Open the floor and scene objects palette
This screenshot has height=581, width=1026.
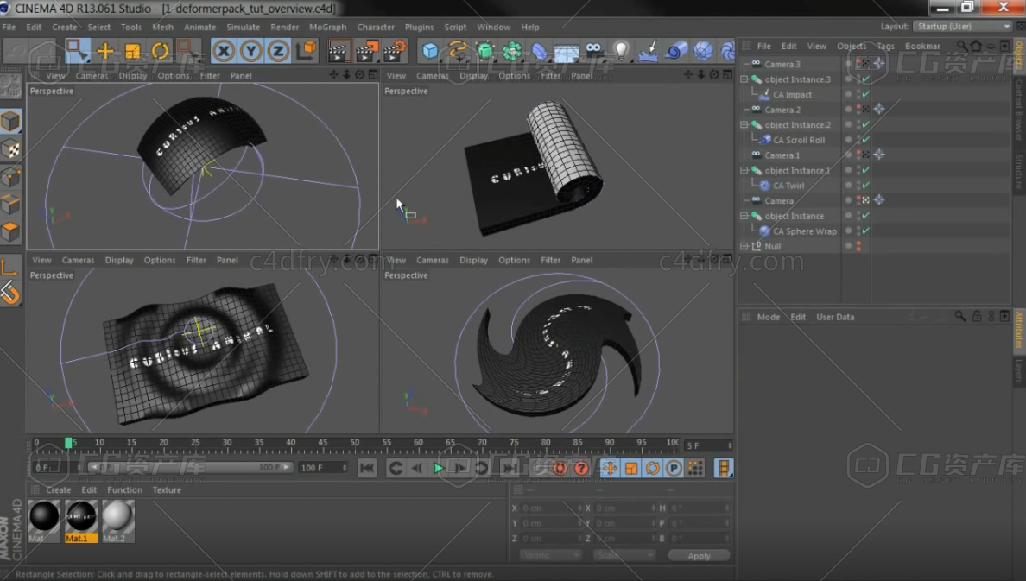click(567, 51)
